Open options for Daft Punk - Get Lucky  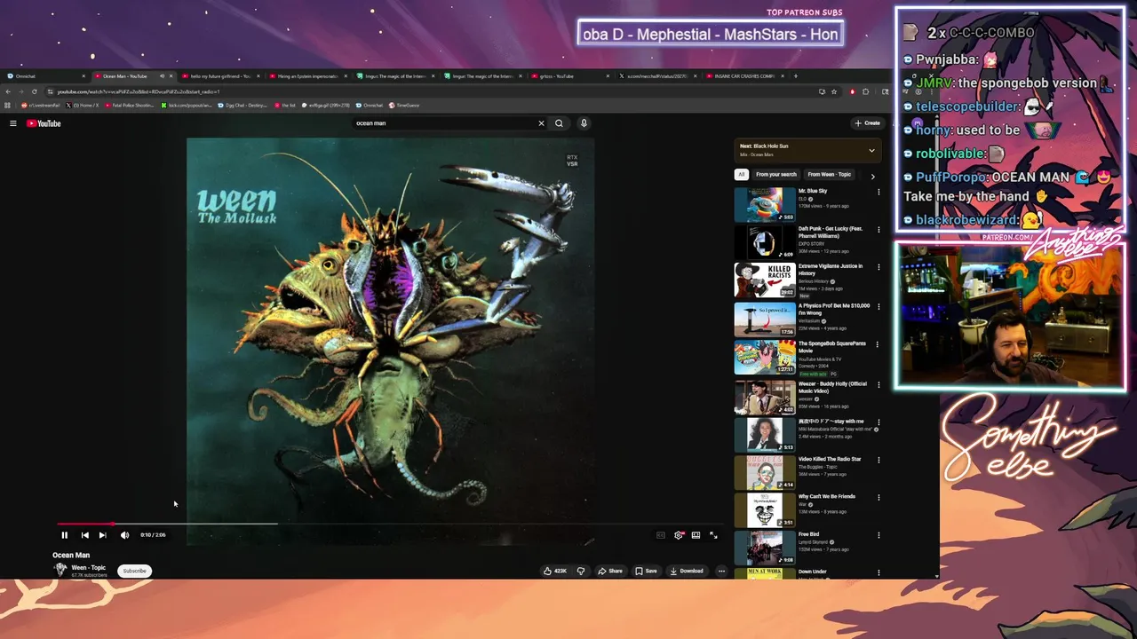(x=879, y=230)
